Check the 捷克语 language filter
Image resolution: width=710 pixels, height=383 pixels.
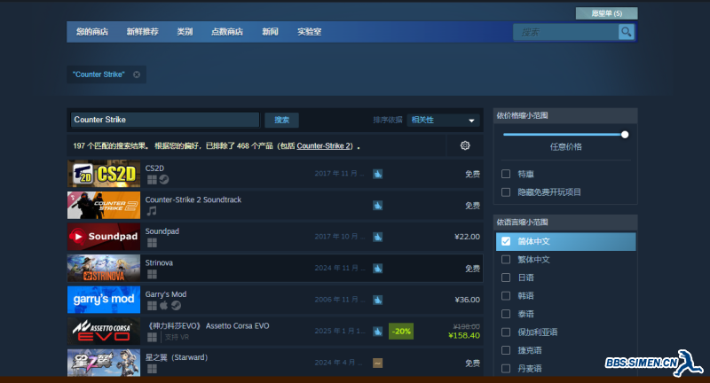click(506, 350)
